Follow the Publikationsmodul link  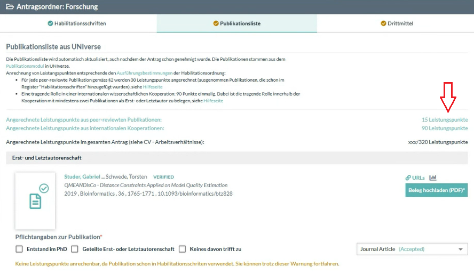coord(25,66)
